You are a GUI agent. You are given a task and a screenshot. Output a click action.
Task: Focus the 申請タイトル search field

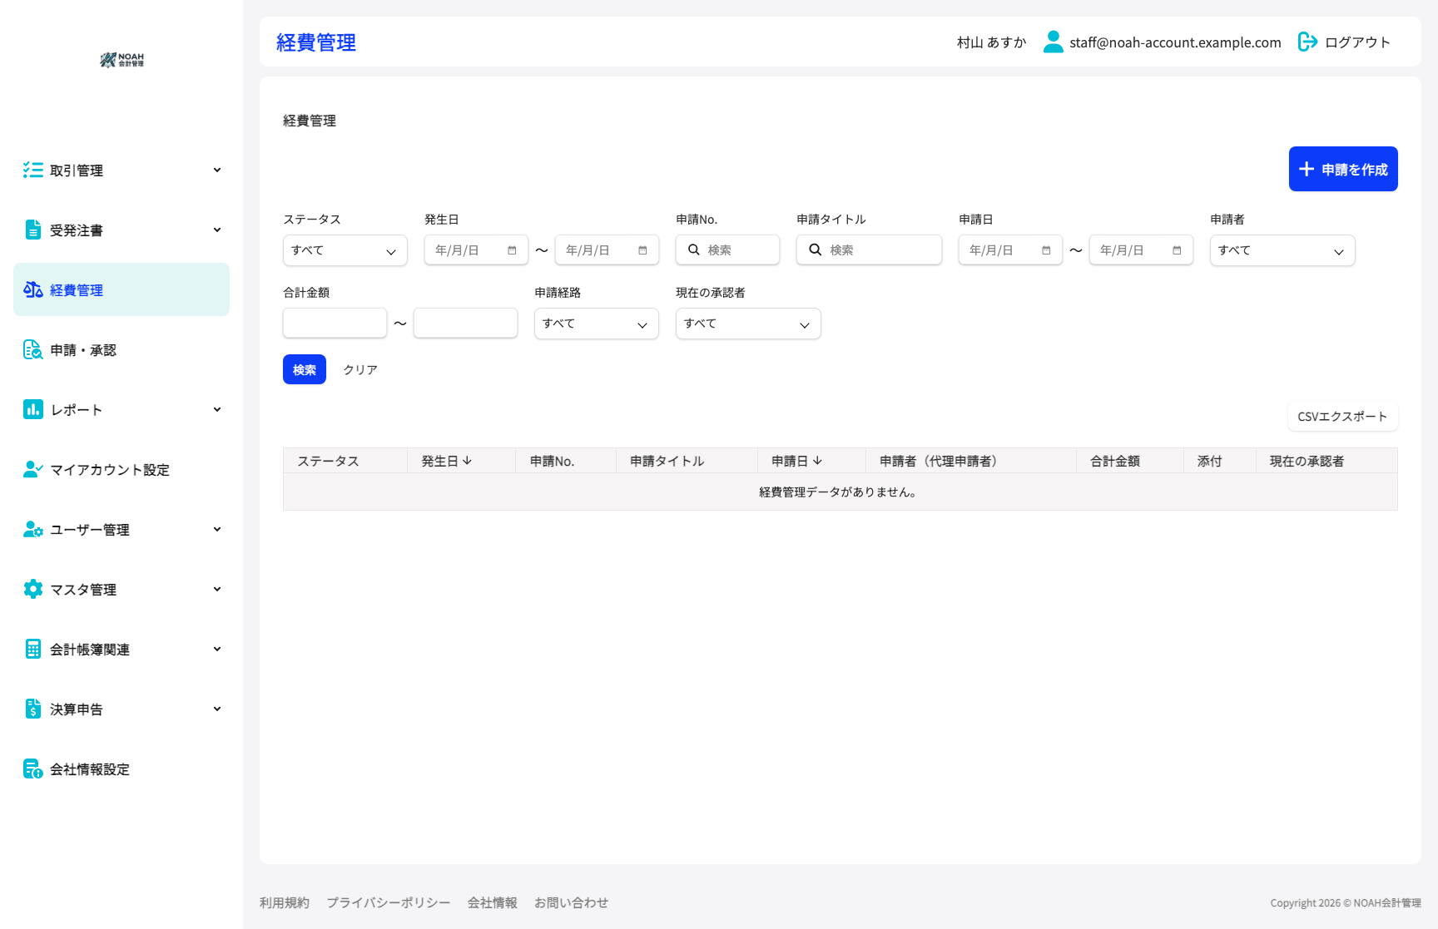[869, 250]
